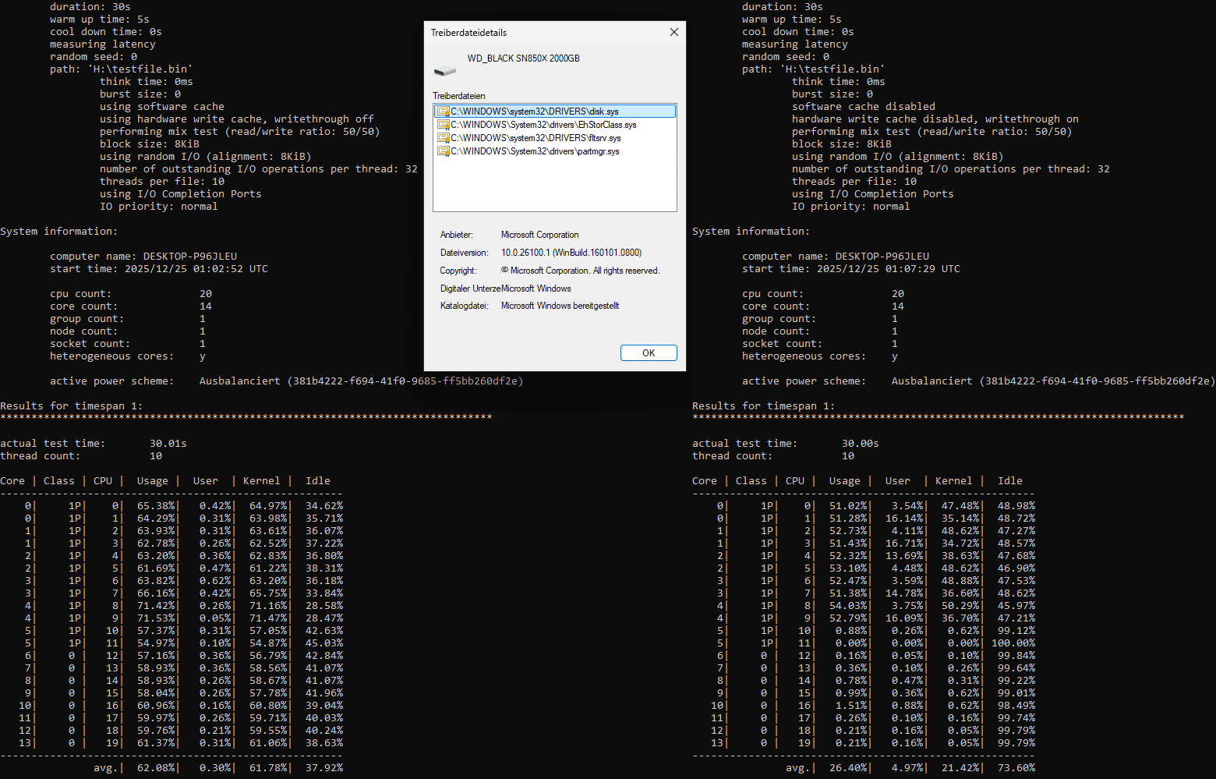
Task: Close the Treiberdateidetails dialog
Action: [674, 32]
